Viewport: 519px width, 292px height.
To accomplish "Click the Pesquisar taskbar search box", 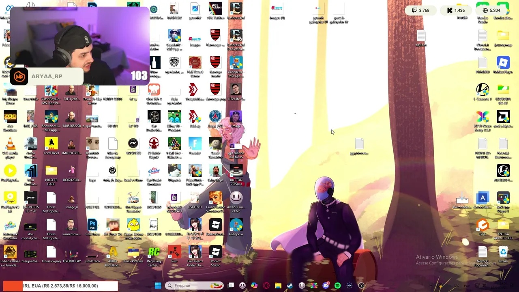I will point(194,286).
